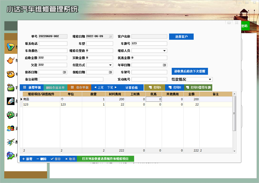The width and height of the screenshot is (259, 183).
Task: Go to previous record with 上笔
Action: (99, 88)
